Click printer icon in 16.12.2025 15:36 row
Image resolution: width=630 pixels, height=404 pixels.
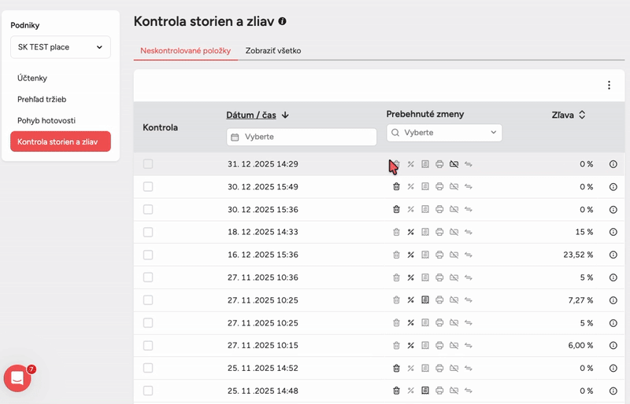point(439,255)
